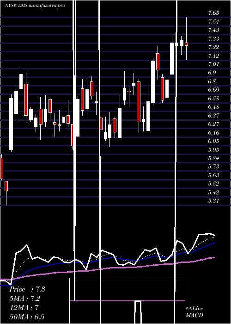231x324 pixels.
Task: Click the 50MA : 6.5 readout
Action: pyautogui.click(x=27, y=317)
